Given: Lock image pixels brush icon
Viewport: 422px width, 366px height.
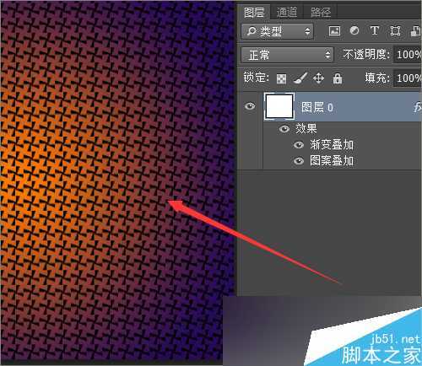Looking at the screenshot, I should 300,78.
